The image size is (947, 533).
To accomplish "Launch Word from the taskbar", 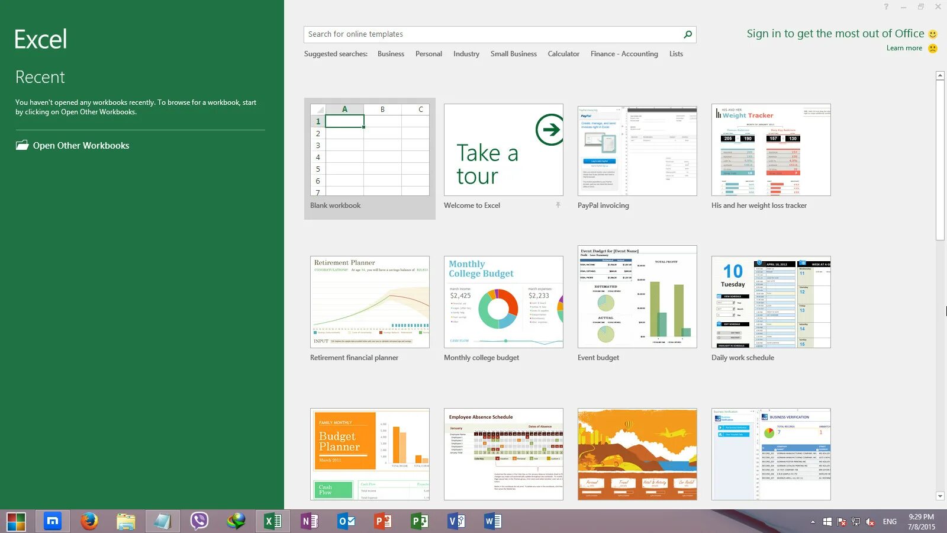I will tap(493, 521).
